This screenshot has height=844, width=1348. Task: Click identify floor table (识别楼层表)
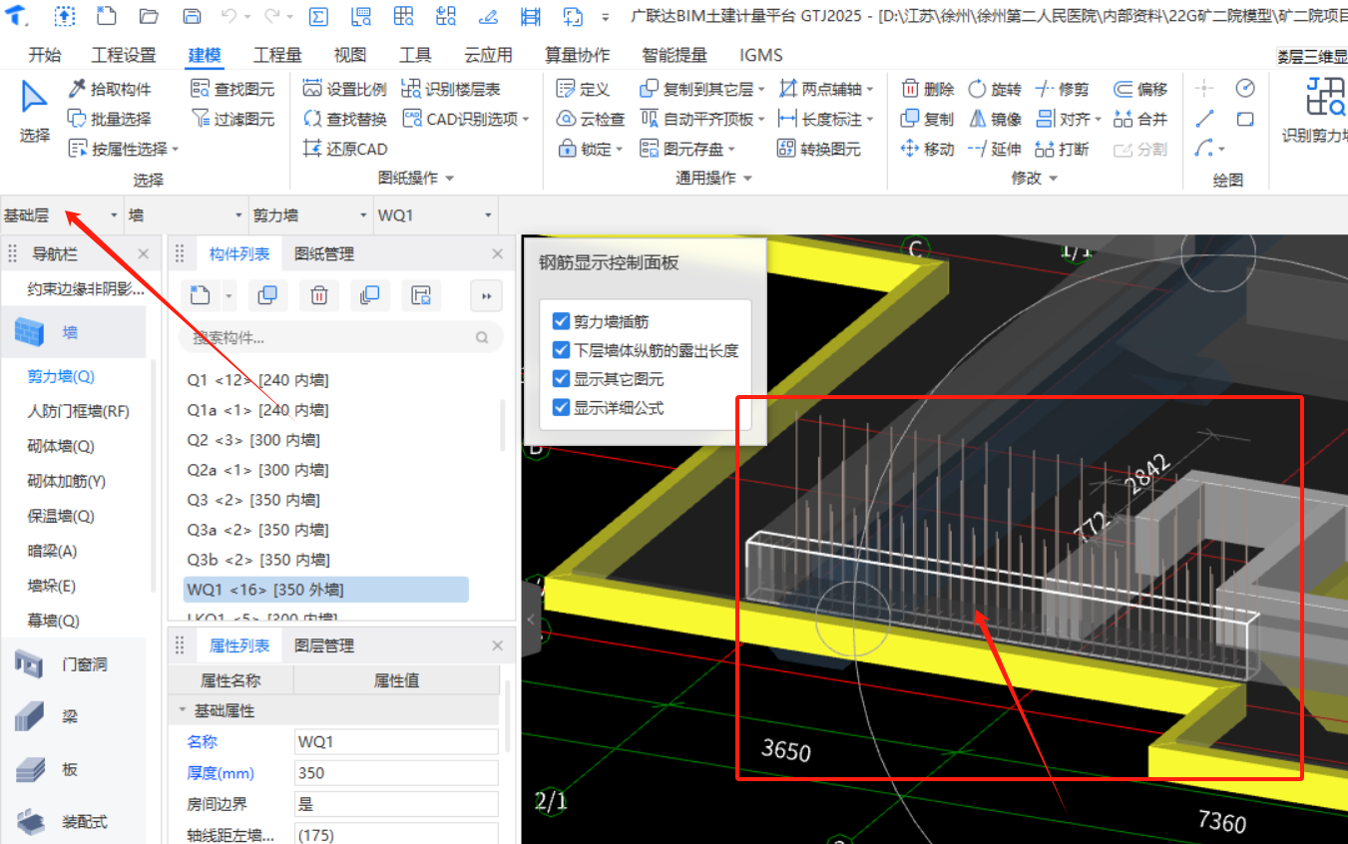click(451, 89)
